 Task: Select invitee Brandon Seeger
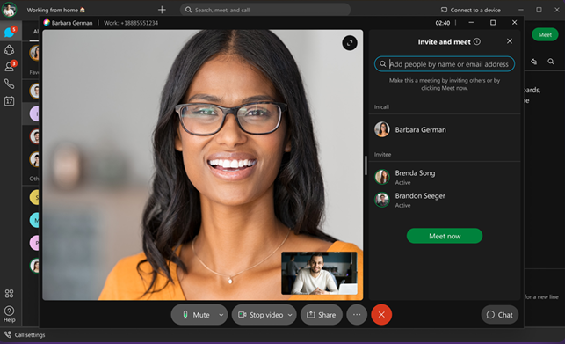445,200
